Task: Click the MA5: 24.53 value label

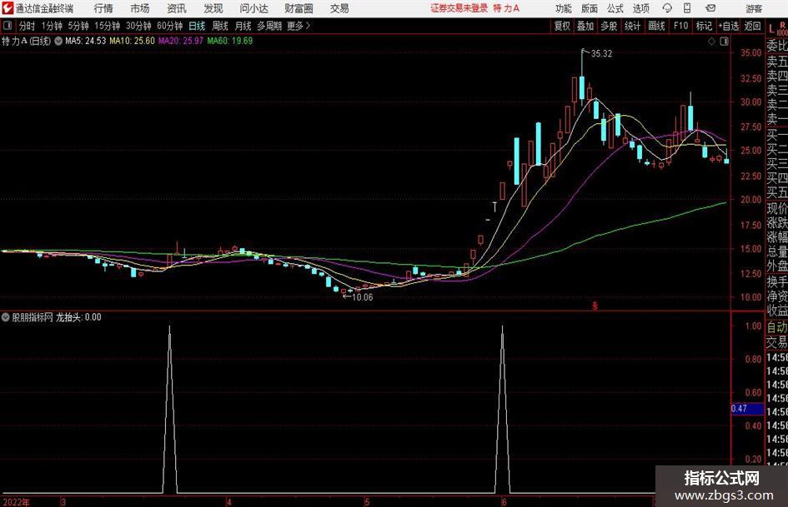Action: click(x=85, y=41)
